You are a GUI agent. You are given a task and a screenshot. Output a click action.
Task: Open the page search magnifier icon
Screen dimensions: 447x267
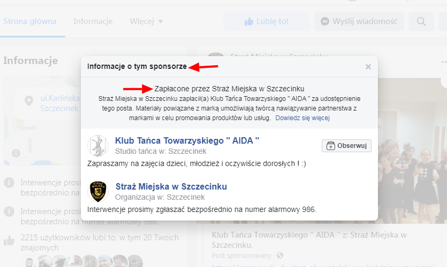[x=421, y=22]
